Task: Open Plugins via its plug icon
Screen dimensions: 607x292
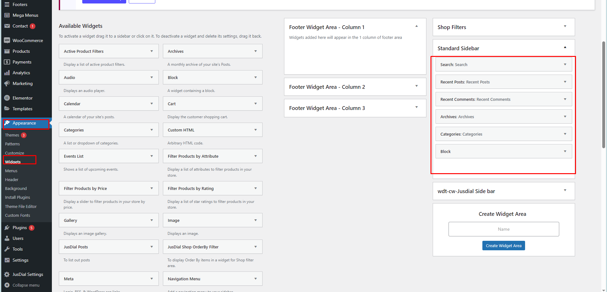Action: point(7,228)
